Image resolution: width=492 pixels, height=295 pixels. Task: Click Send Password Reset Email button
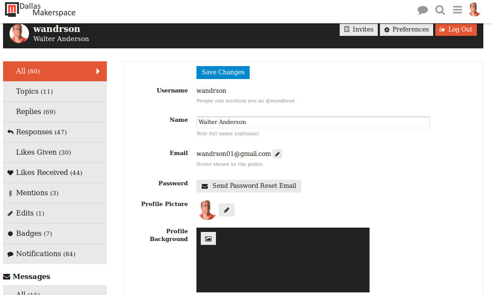[249, 186]
